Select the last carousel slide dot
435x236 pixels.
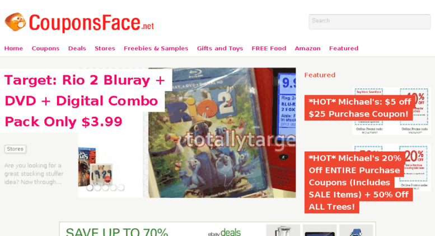121,188
